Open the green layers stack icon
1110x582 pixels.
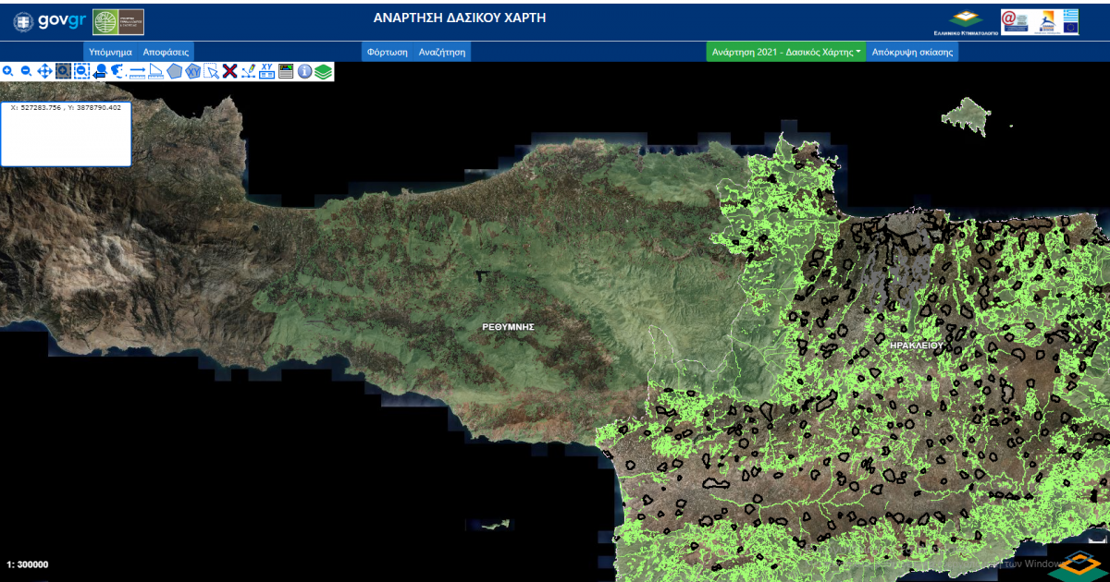323,71
